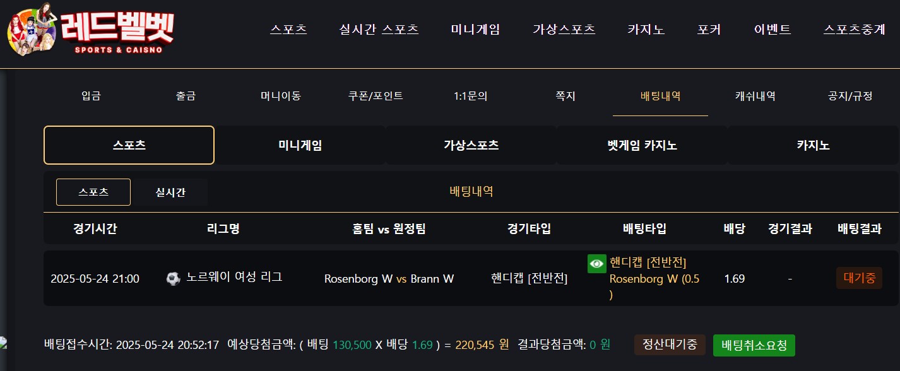Click the 레드벨벳 site logo

pyautogui.click(x=90, y=30)
